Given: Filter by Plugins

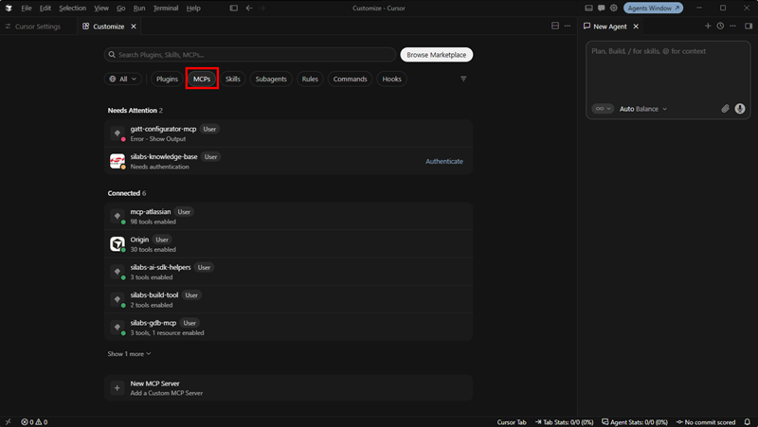Looking at the screenshot, I should coord(168,79).
